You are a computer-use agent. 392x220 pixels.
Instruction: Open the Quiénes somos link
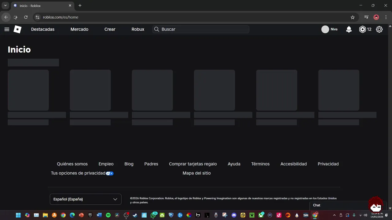[x=72, y=164]
